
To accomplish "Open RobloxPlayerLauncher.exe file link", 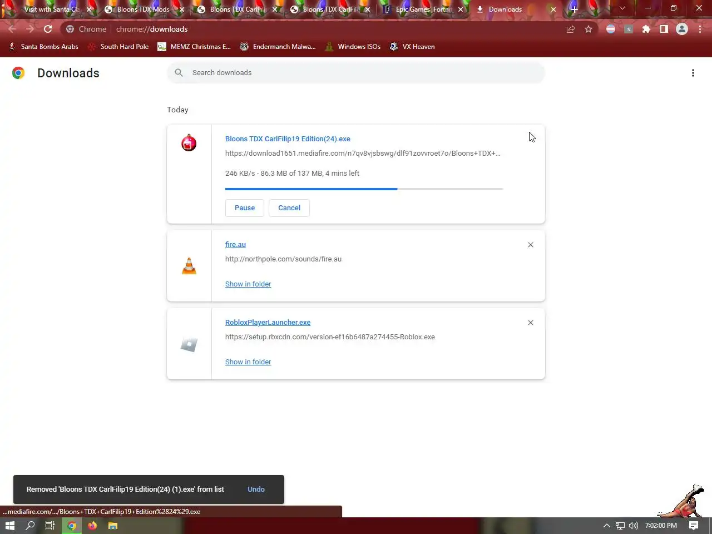I will click(x=268, y=323).
